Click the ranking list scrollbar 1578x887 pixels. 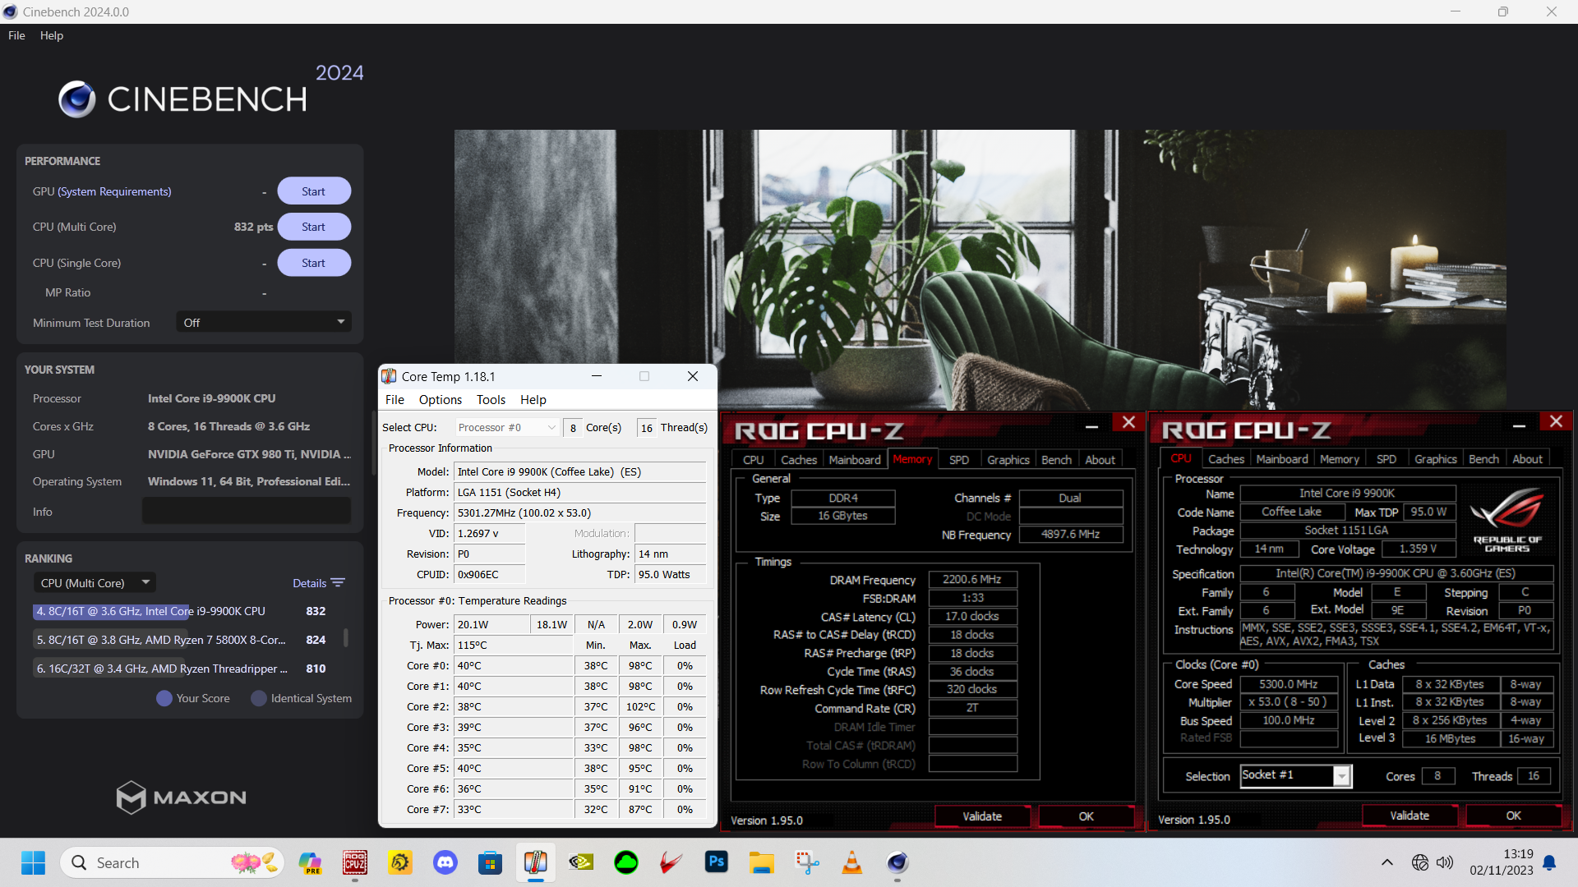click(345, 637)
